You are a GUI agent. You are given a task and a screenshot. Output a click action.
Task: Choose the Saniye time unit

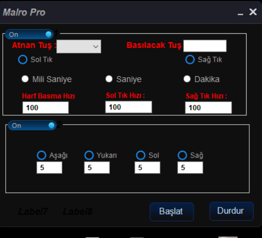pyautogui.click(x=109, y=79)
